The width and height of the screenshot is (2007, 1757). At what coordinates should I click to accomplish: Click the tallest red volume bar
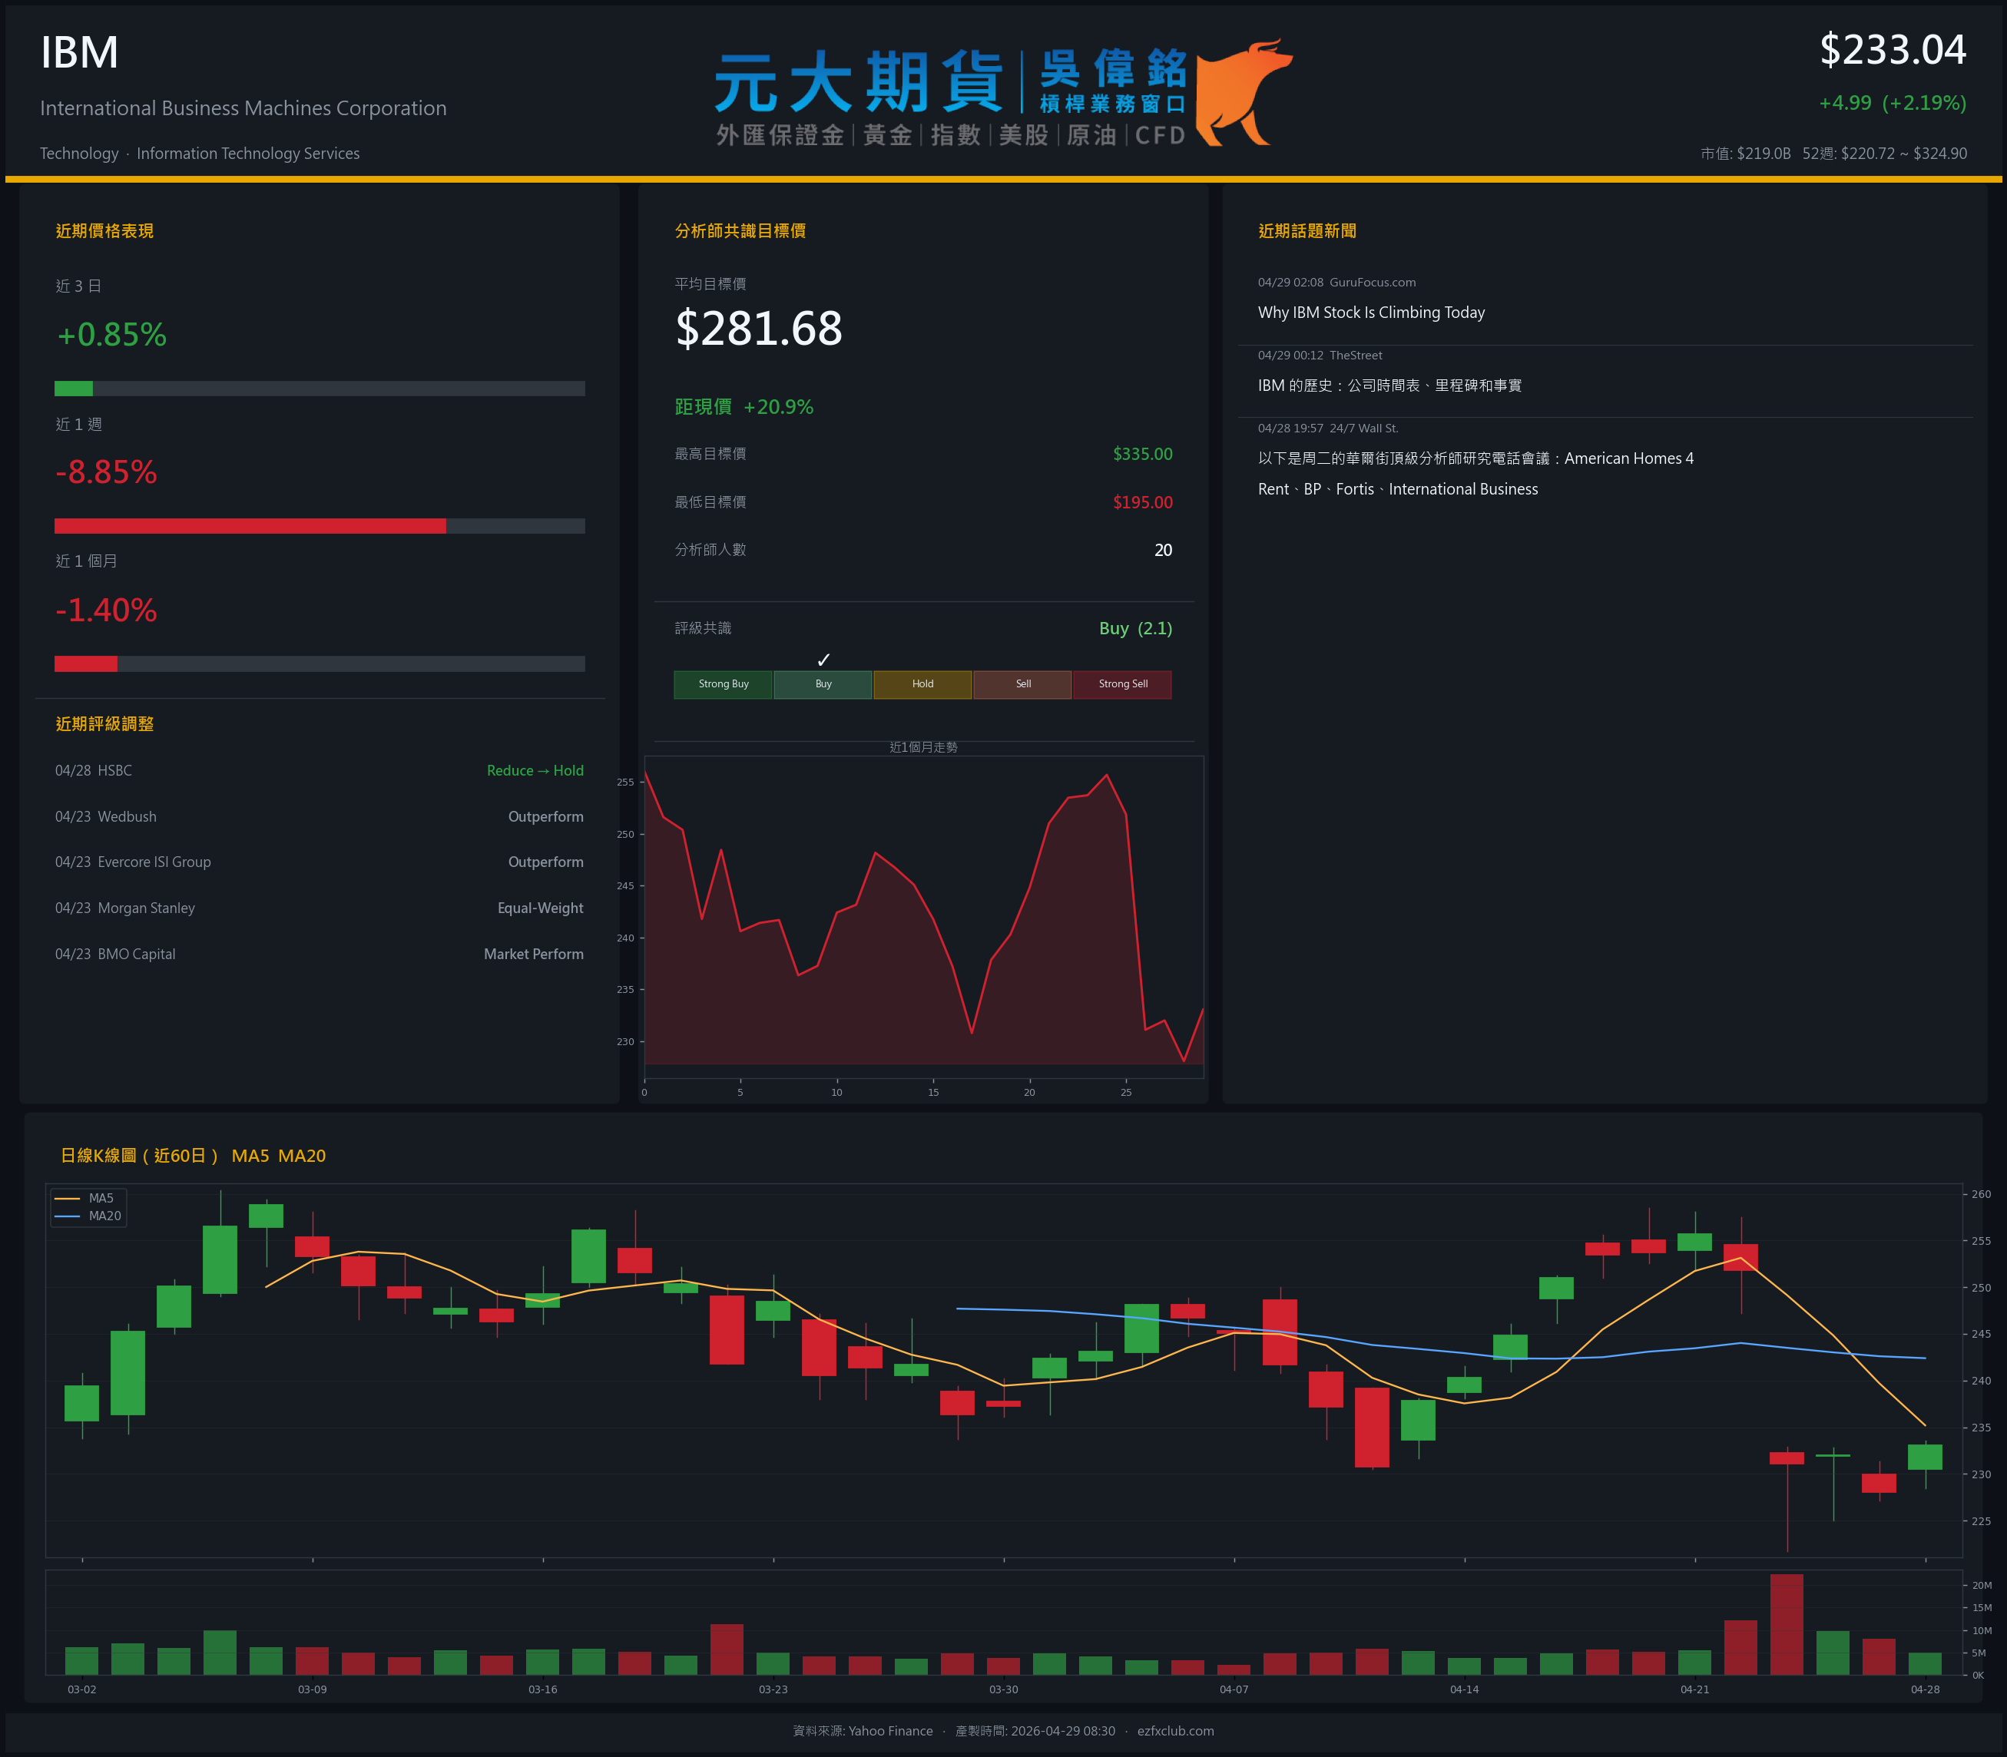1787,1623
